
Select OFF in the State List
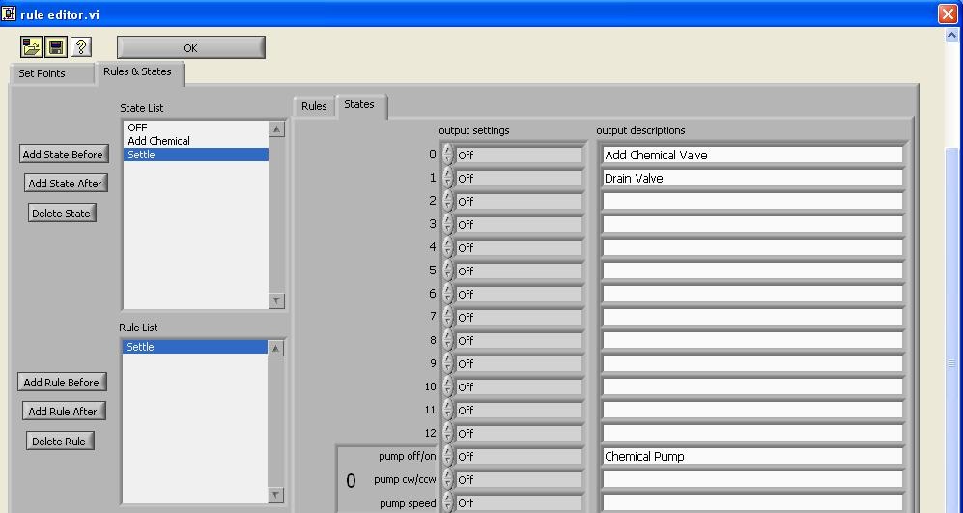pos(195,128)
